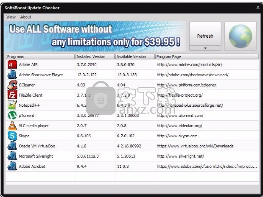Sort by Program Page column header

pyautogui.click(x=207, y=57)
